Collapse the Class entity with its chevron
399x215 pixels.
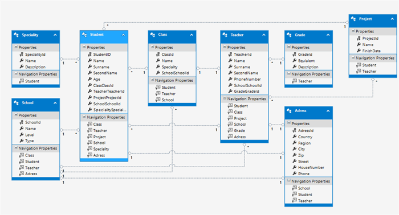click(192, 35)
